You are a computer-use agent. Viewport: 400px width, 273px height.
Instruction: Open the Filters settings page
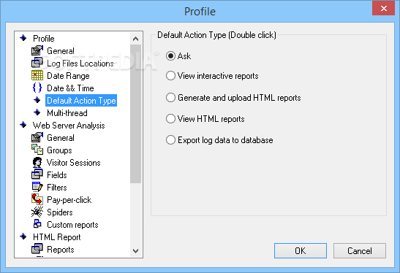tap(57, 188)
